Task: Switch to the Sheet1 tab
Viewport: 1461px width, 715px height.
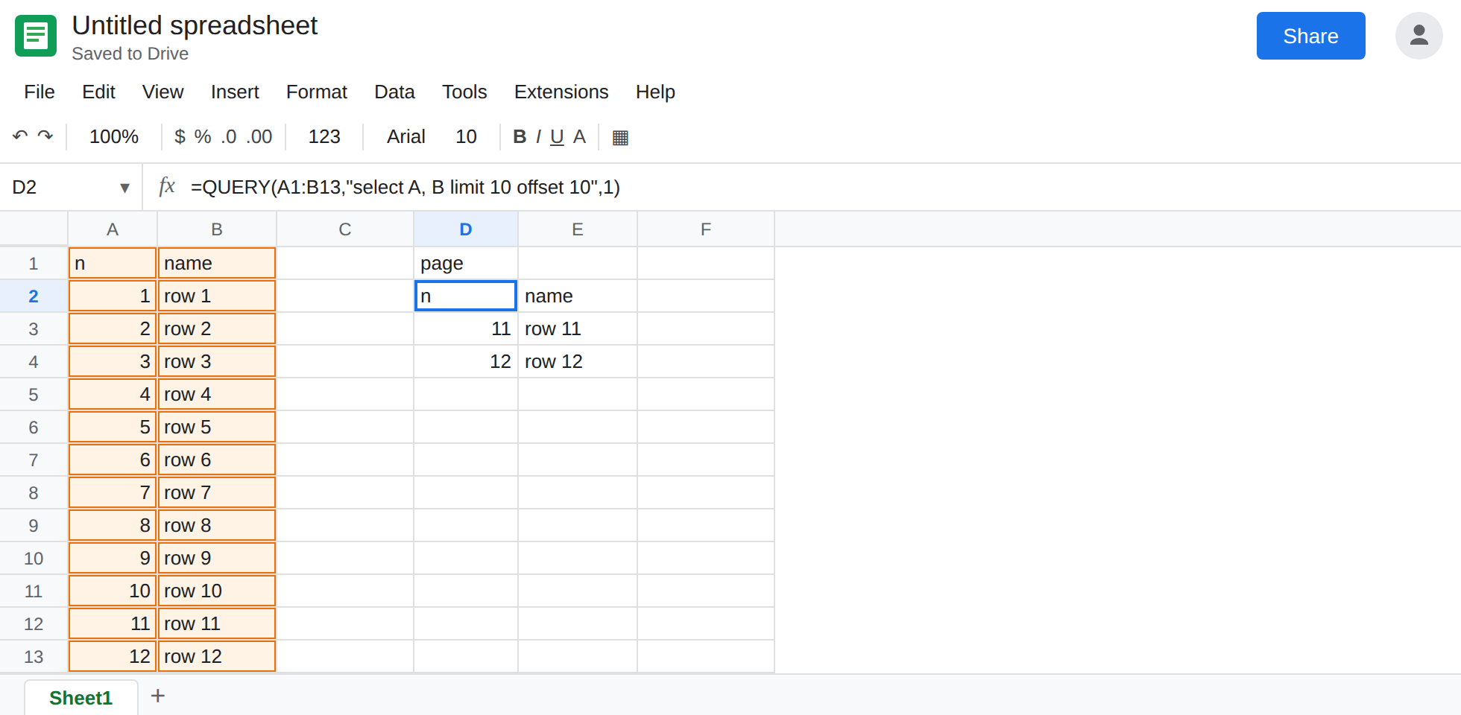Action: click(81, 698)
